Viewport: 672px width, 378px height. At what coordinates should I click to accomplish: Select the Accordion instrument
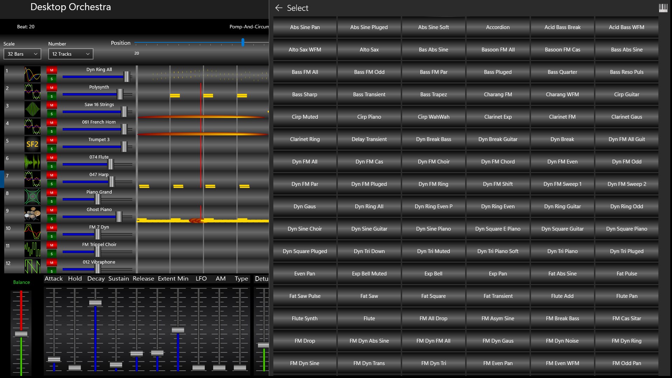point(498,27)
